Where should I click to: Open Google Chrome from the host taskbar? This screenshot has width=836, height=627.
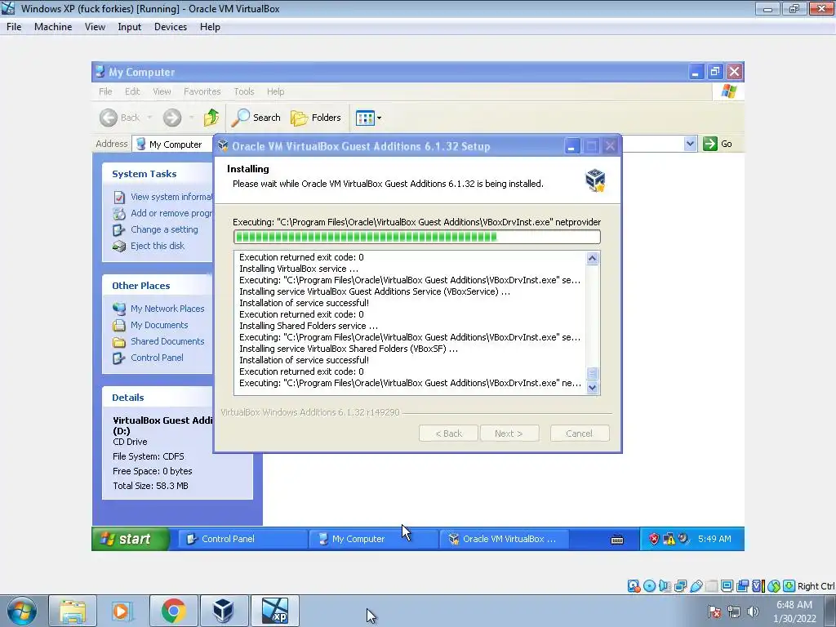[173, 611]
